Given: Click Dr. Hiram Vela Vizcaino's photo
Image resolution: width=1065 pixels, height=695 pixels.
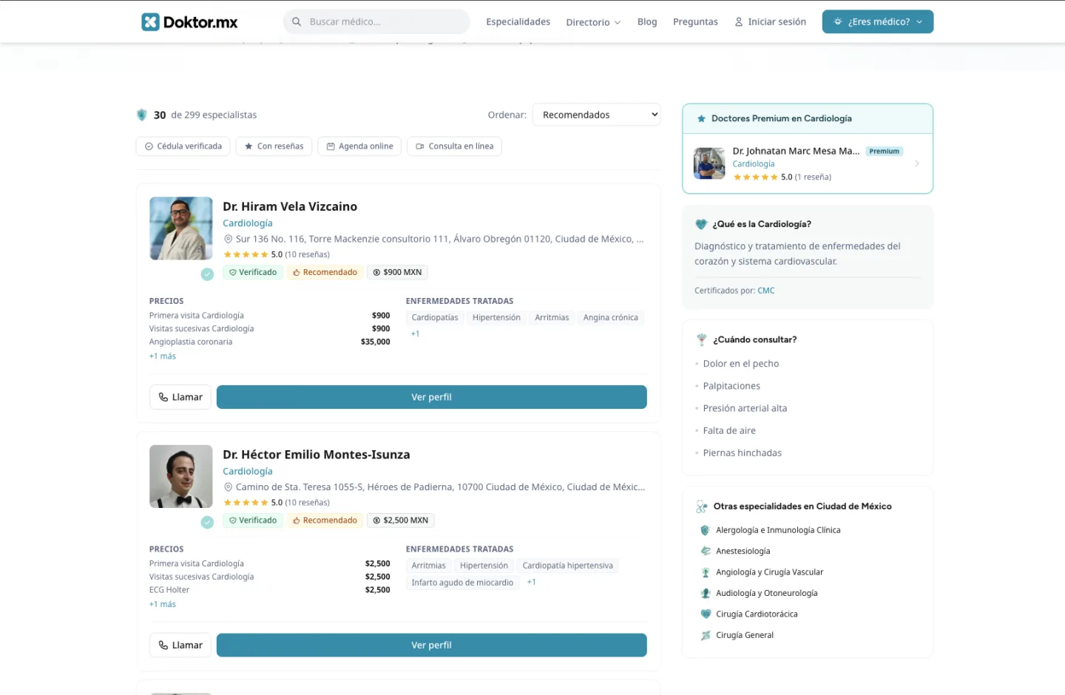Looking at the screenshot, I should pos(181,228).
